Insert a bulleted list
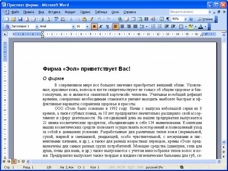Screen dimensions: 228x171 tap(160, 27)
